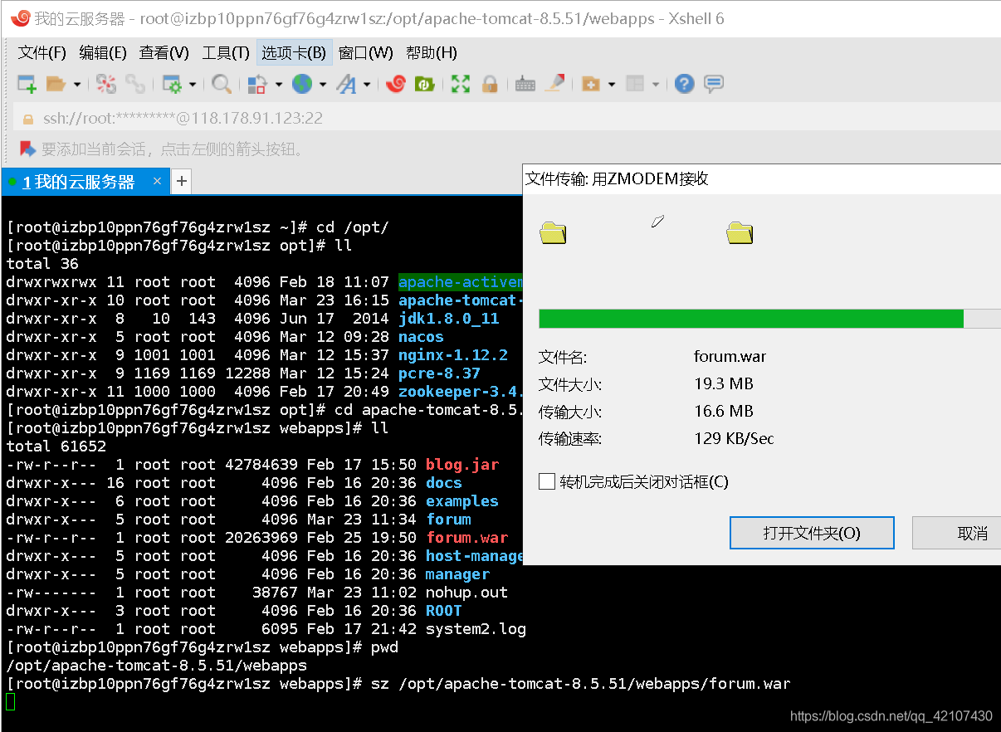Open the session Properties gear icon

(172, 84)
